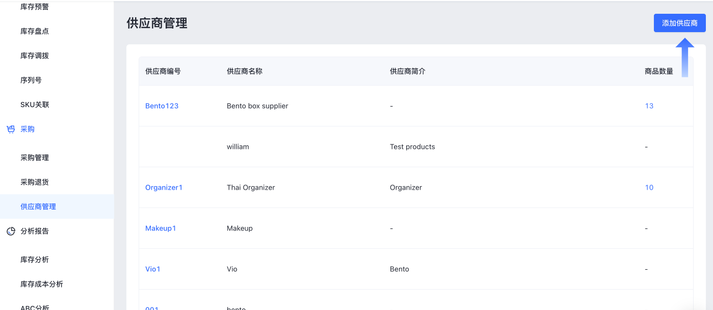Click the pie chart icon beside 分析报告
The width and height of the screenshot is (713, 310).
11,231
